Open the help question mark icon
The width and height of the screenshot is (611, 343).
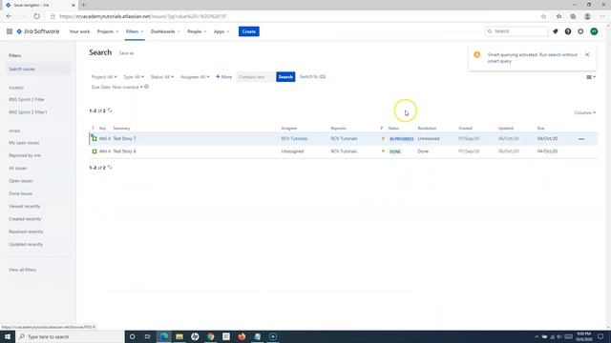click(568, 31)
